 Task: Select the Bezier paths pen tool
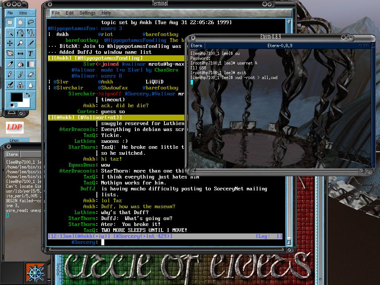[x=20, y=33]
